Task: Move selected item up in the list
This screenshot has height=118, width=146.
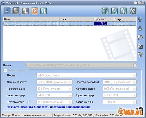Action: click(140, 20)
